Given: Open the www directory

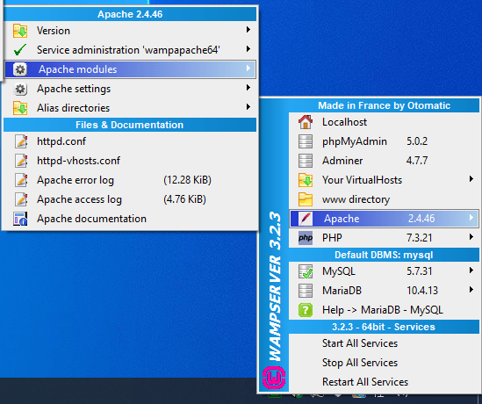Looking at the screenshot, I should pyautogui.click(x=384, y=199).
